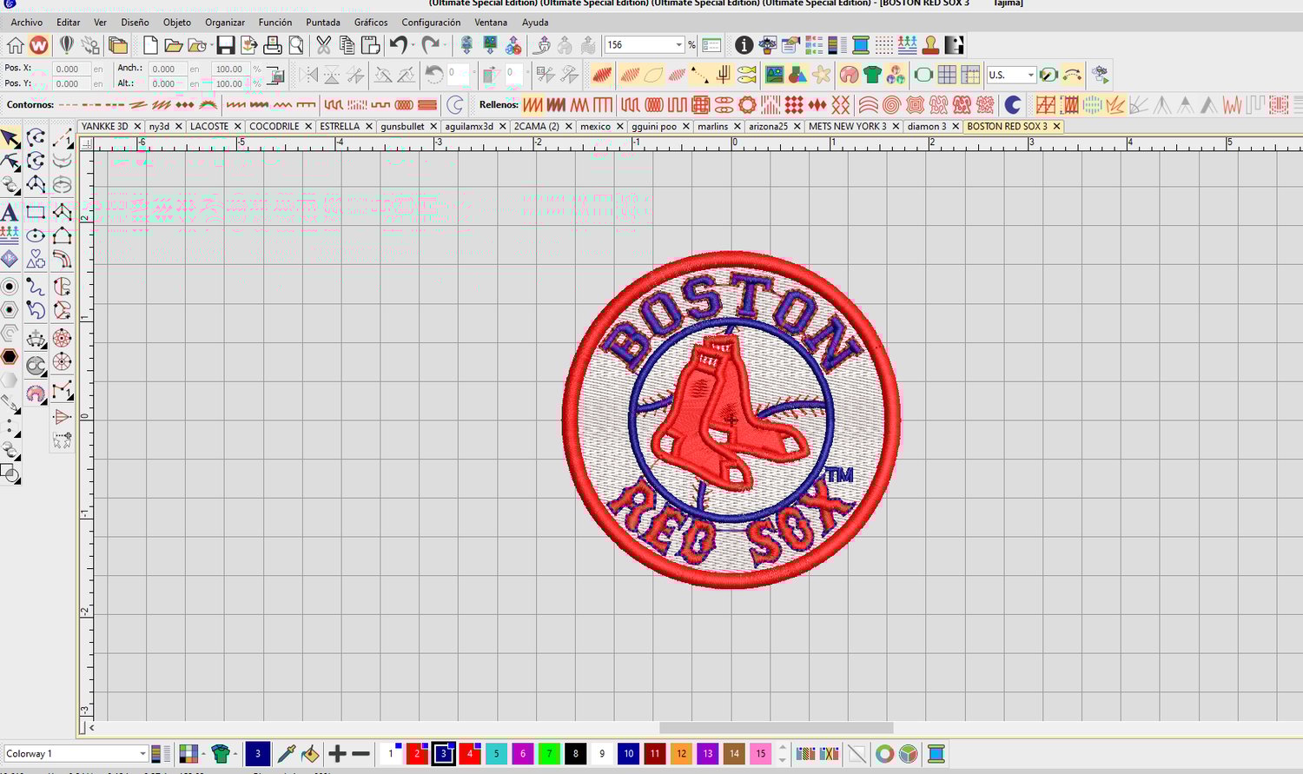Screen dimensions: 1303x774
Task: Choose the Lettering A tool
Action: coord(10,212)
